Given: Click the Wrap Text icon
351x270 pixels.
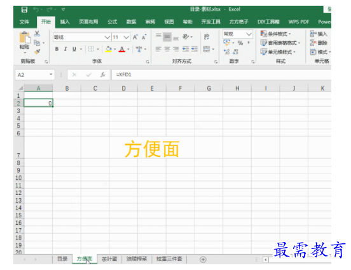Looking at the screenshot, I should 207,37.
